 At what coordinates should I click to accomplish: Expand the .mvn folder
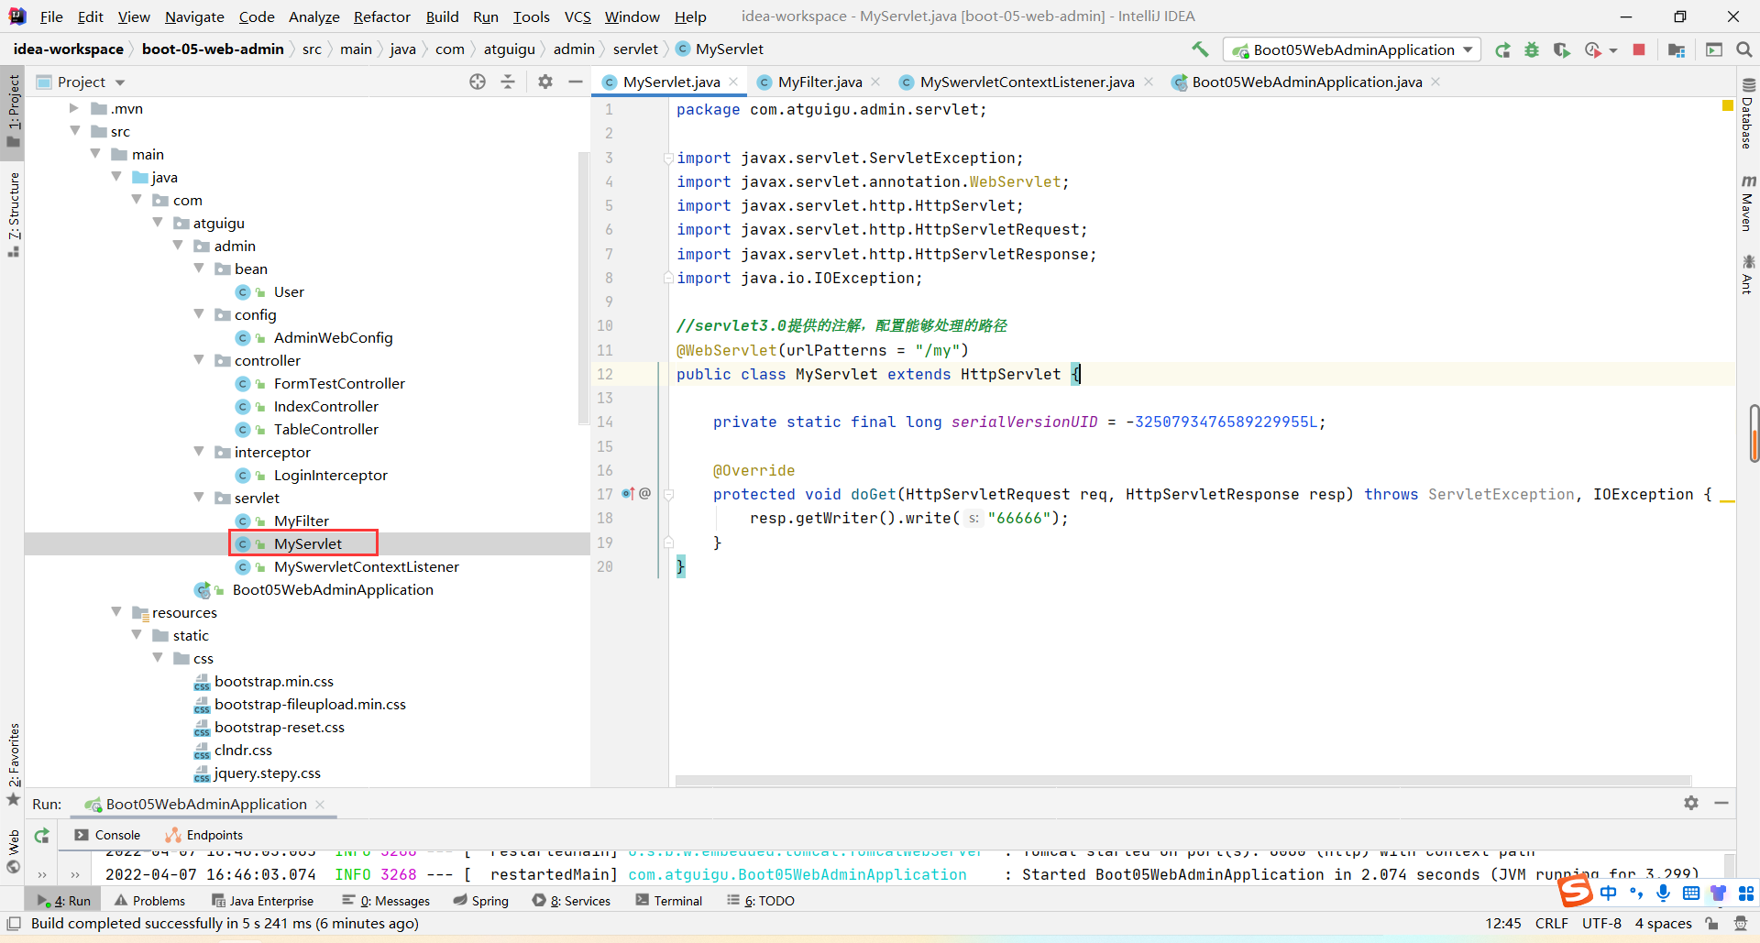tap(74, 108)
